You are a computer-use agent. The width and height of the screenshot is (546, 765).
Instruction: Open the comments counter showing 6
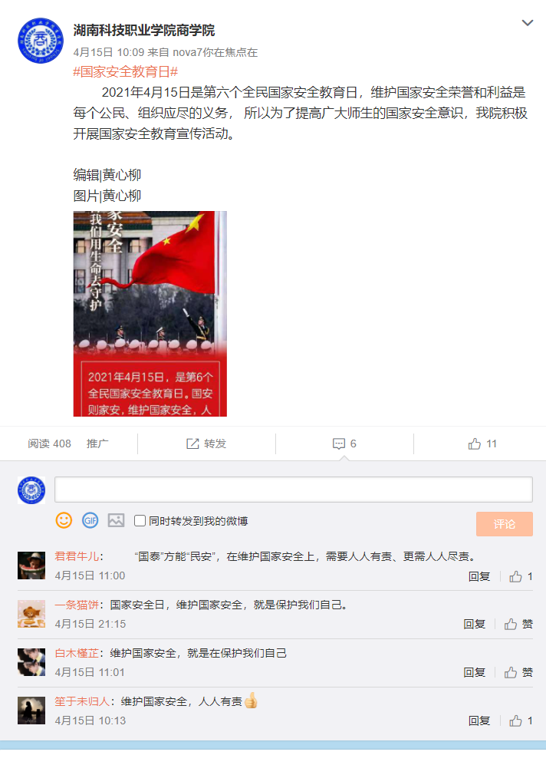(344, 444)
